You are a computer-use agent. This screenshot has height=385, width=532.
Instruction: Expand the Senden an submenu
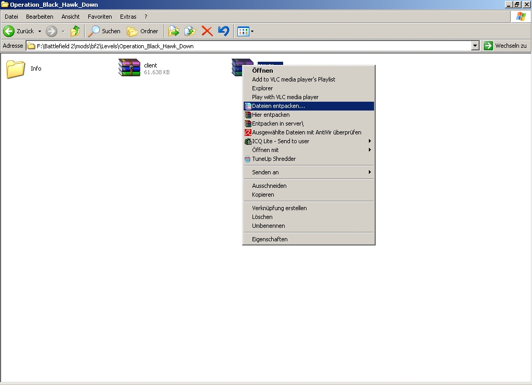[309, 172]
